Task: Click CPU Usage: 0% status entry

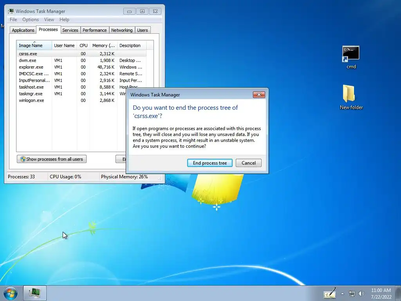Action: [x=65, y=177]
